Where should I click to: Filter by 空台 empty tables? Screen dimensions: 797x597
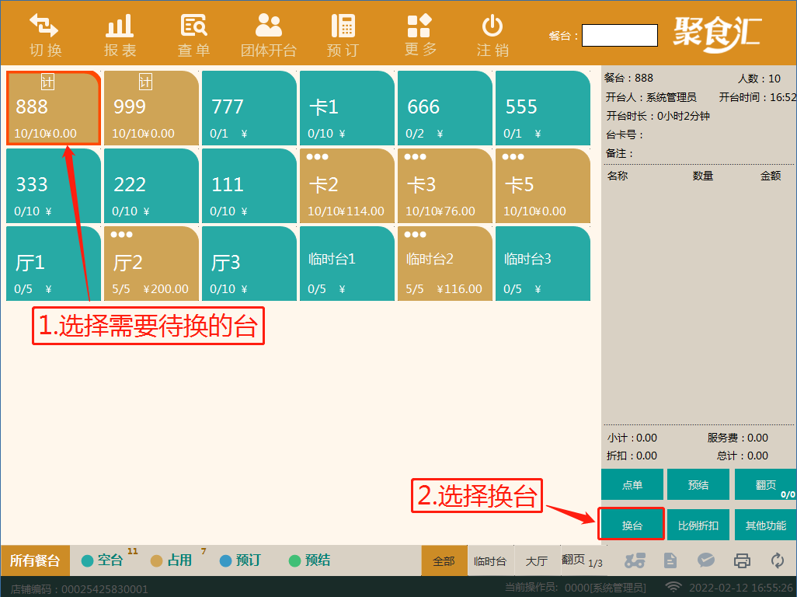[103, 560]
